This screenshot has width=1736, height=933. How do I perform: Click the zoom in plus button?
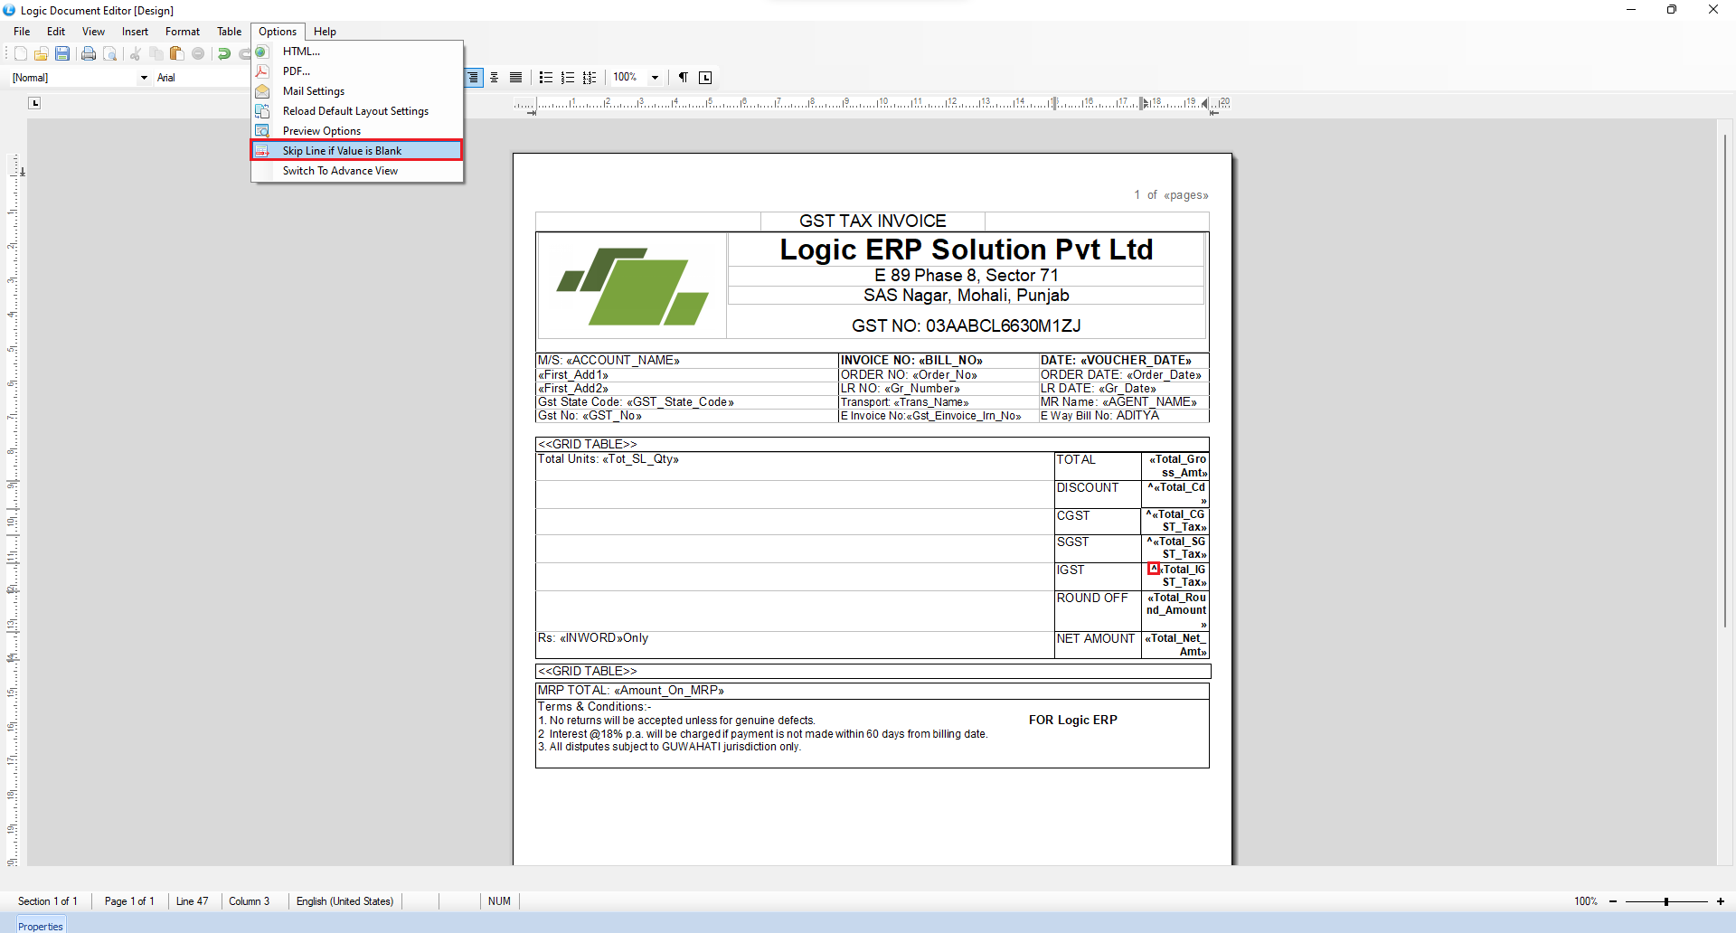pyautogui.click(x=1721, y=901)
